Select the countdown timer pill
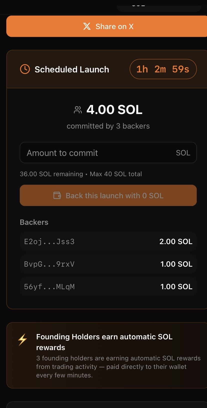 pos(163,69)
